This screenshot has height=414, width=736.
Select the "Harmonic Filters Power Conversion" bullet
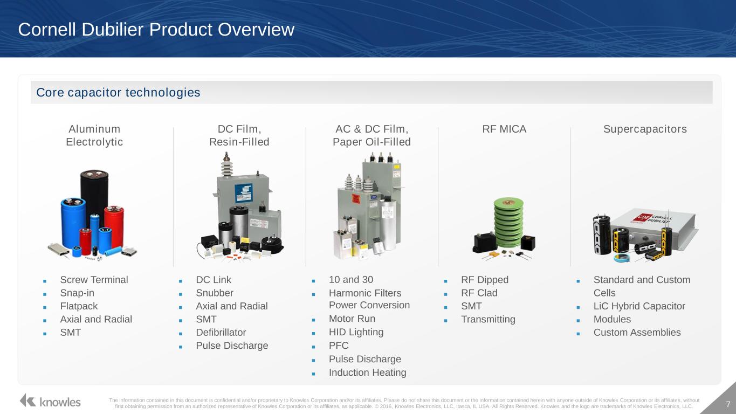click(x=369, y=299)
